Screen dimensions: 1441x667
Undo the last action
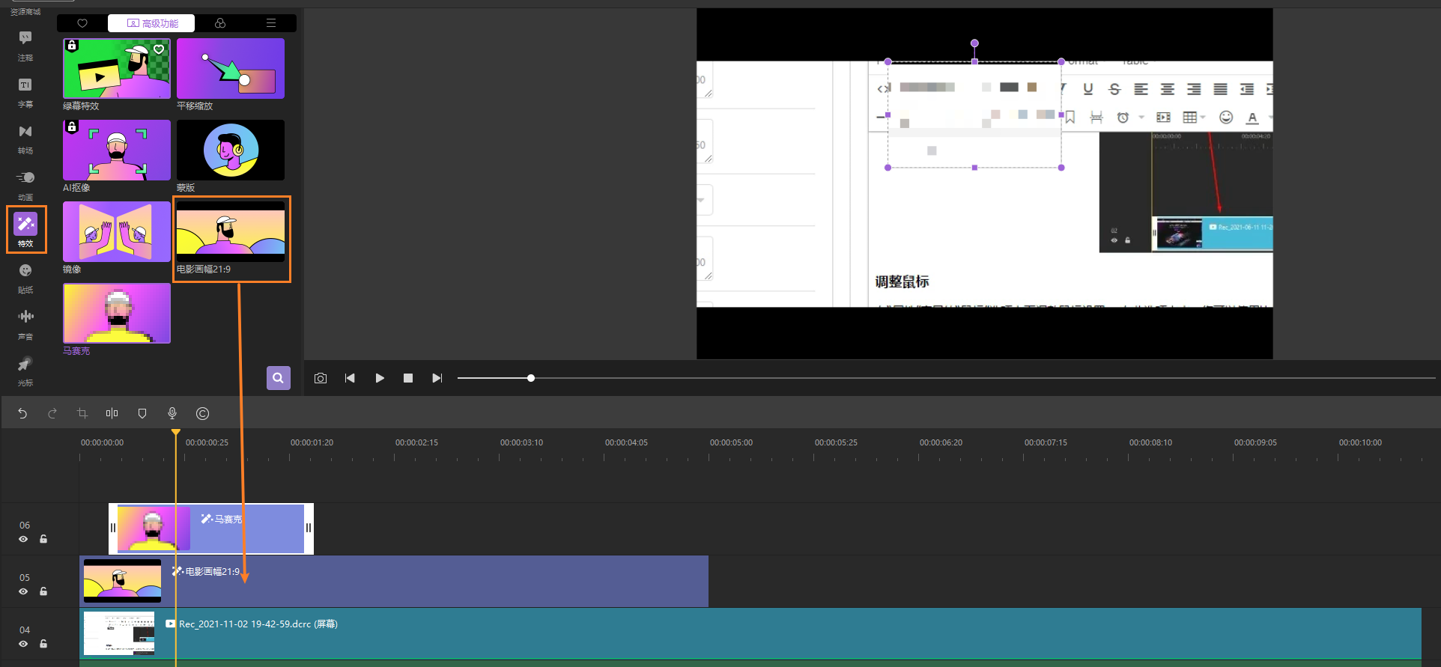coord(22,413)
